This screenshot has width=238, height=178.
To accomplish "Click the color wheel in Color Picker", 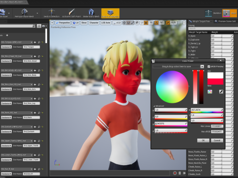I will coord(172,87).
